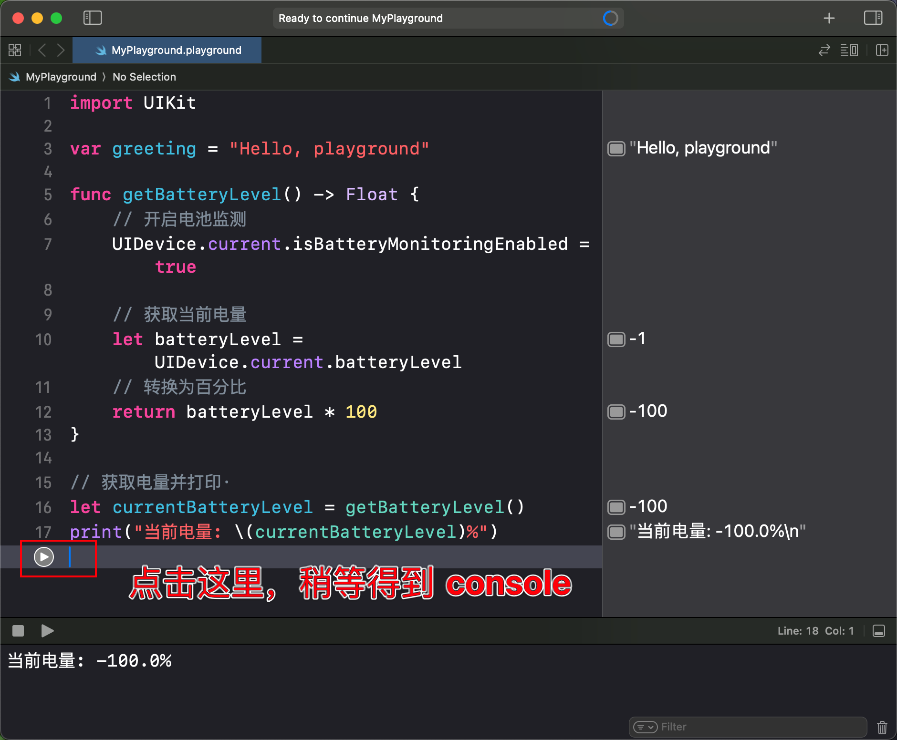Click currentBatteryLevel on line 16
The height and width of the screenshot is (740, 897).
[212, 507]
